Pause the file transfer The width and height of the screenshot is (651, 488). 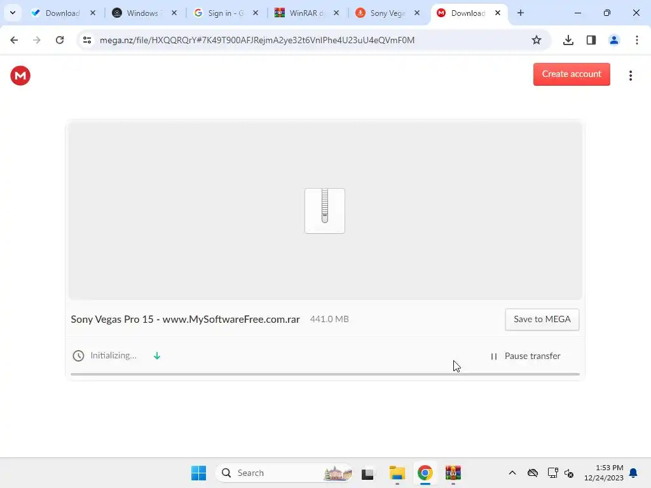coord(525,356)
